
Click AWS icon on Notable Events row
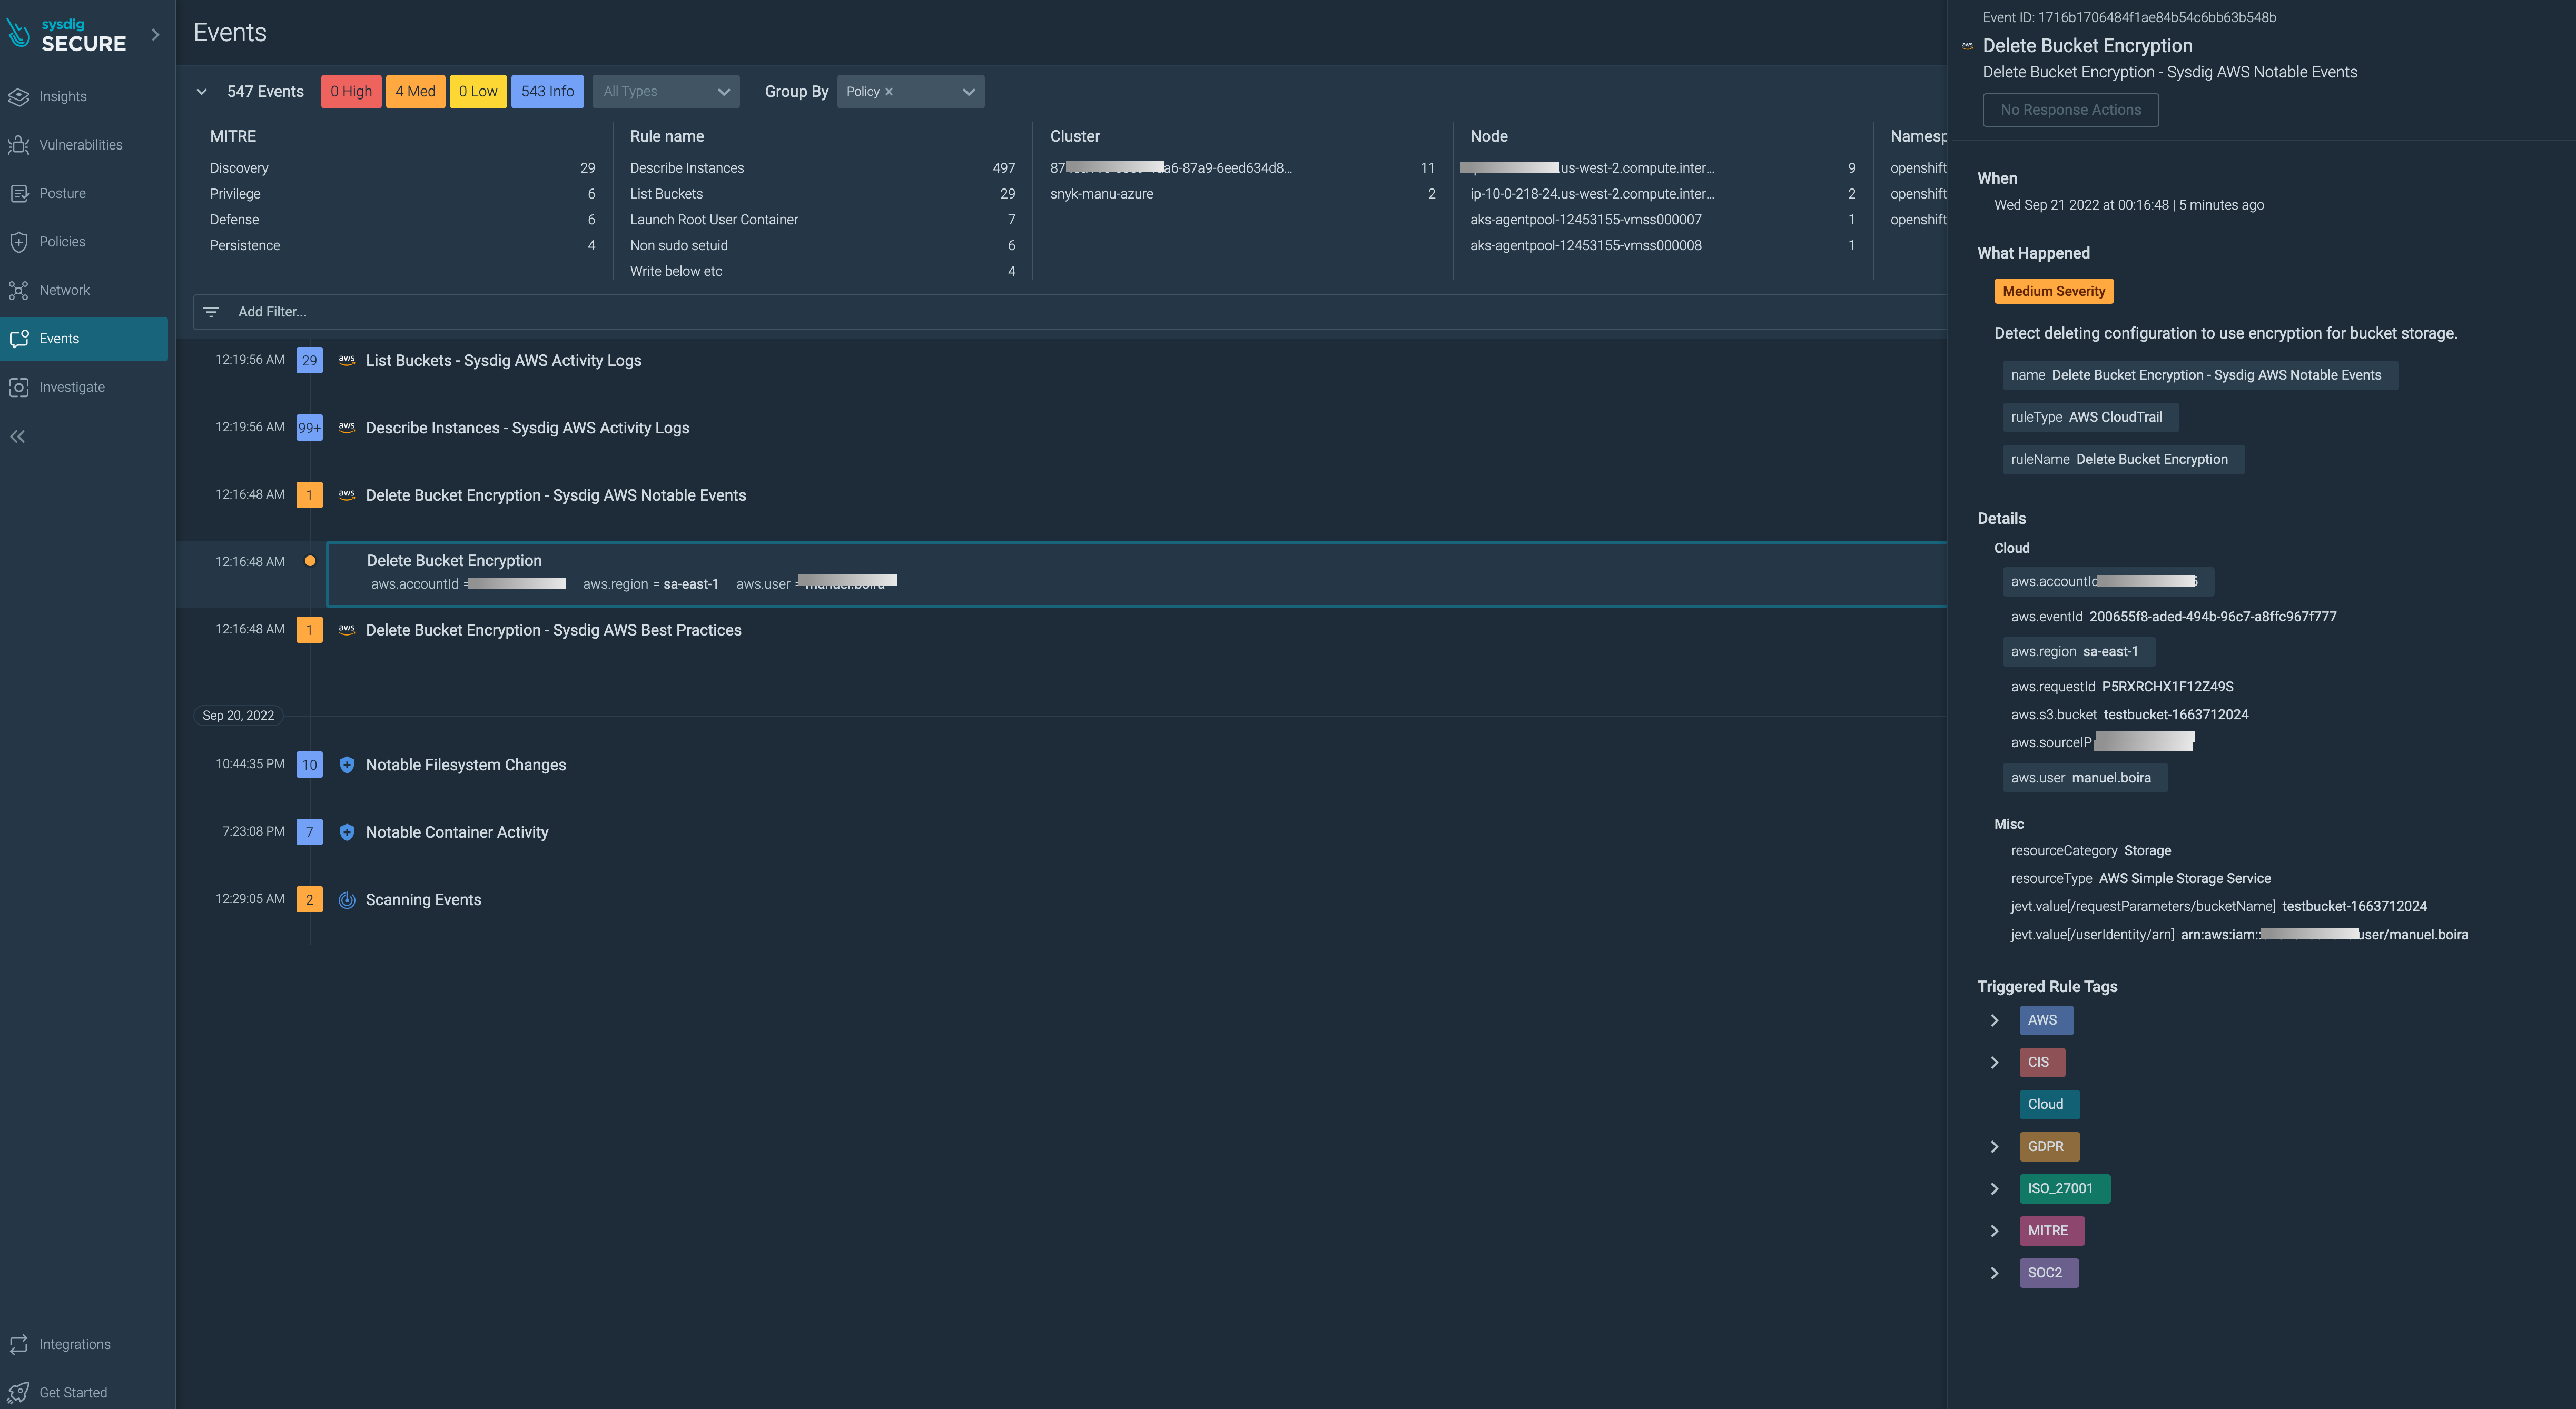coord(346,495)
